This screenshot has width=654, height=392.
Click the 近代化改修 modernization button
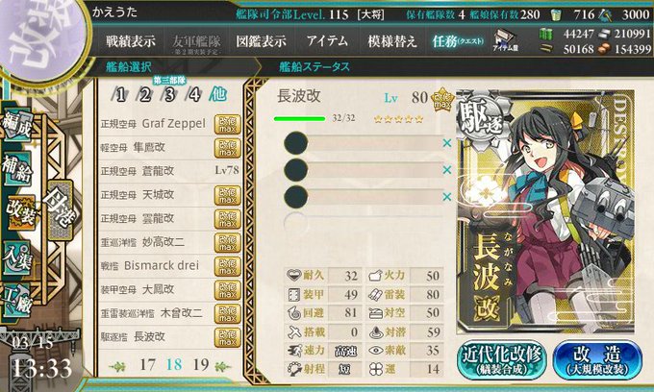(x=502, y=360)
